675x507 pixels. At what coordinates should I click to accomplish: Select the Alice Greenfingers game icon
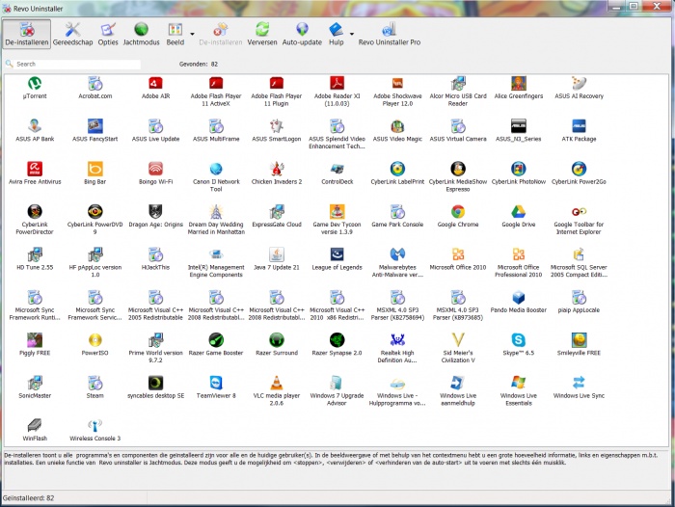coord(519,83)
